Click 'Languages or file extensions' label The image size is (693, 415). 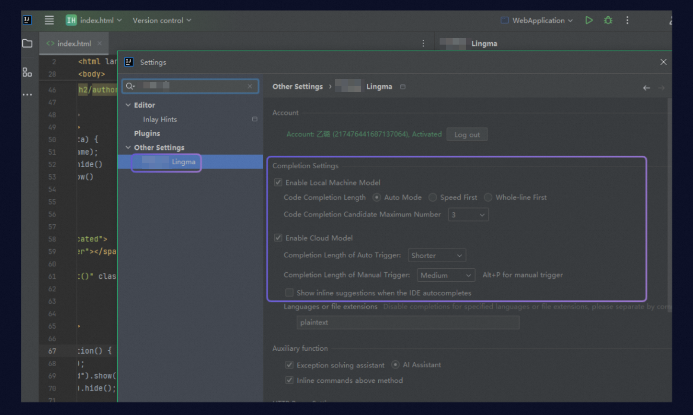330,307
